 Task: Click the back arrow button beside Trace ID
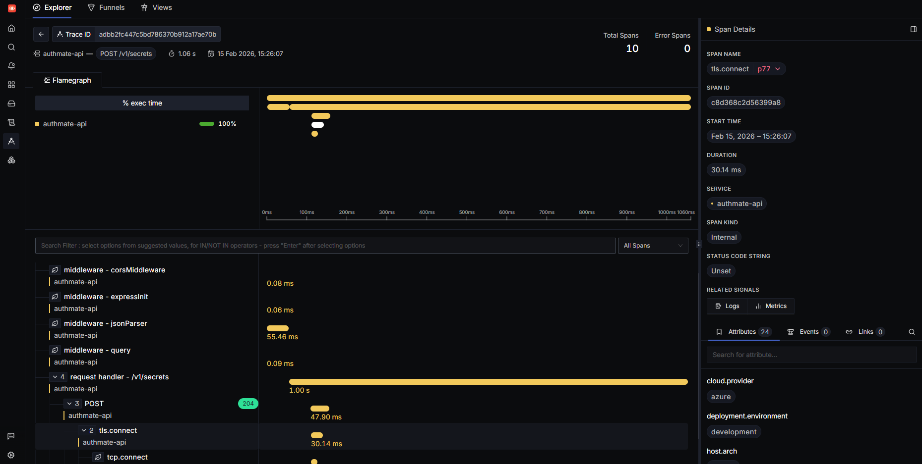point(41,34)
